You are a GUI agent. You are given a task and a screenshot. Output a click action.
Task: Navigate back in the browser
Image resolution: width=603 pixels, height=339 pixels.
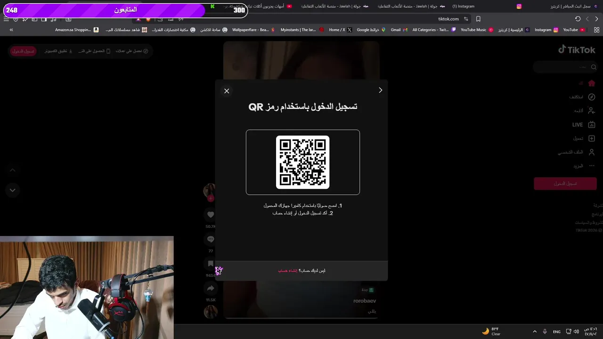pos(596,19)
